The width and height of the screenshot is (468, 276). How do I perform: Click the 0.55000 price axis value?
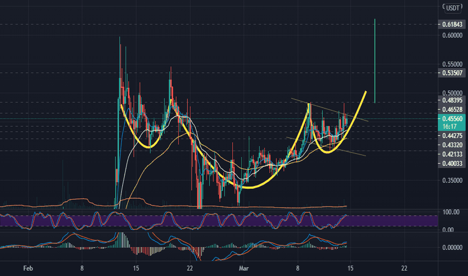click(452, 64)
